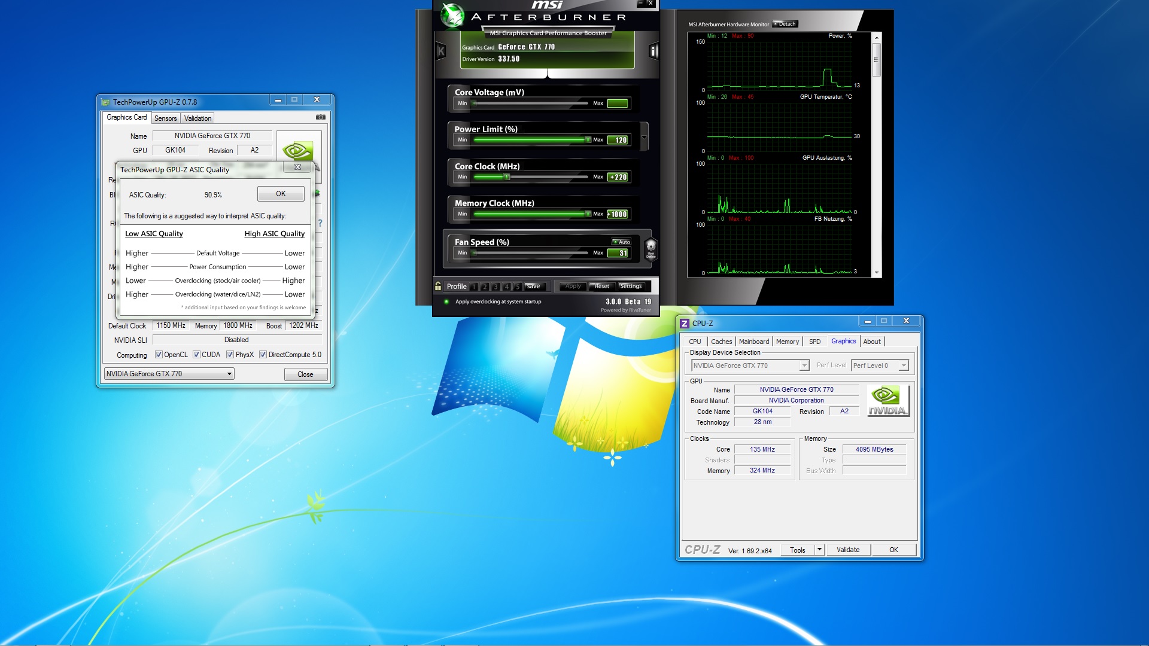Open Afterburner info panel with i icon
This screenshot has width=1149, height=646.
click(x=653, y=51)
